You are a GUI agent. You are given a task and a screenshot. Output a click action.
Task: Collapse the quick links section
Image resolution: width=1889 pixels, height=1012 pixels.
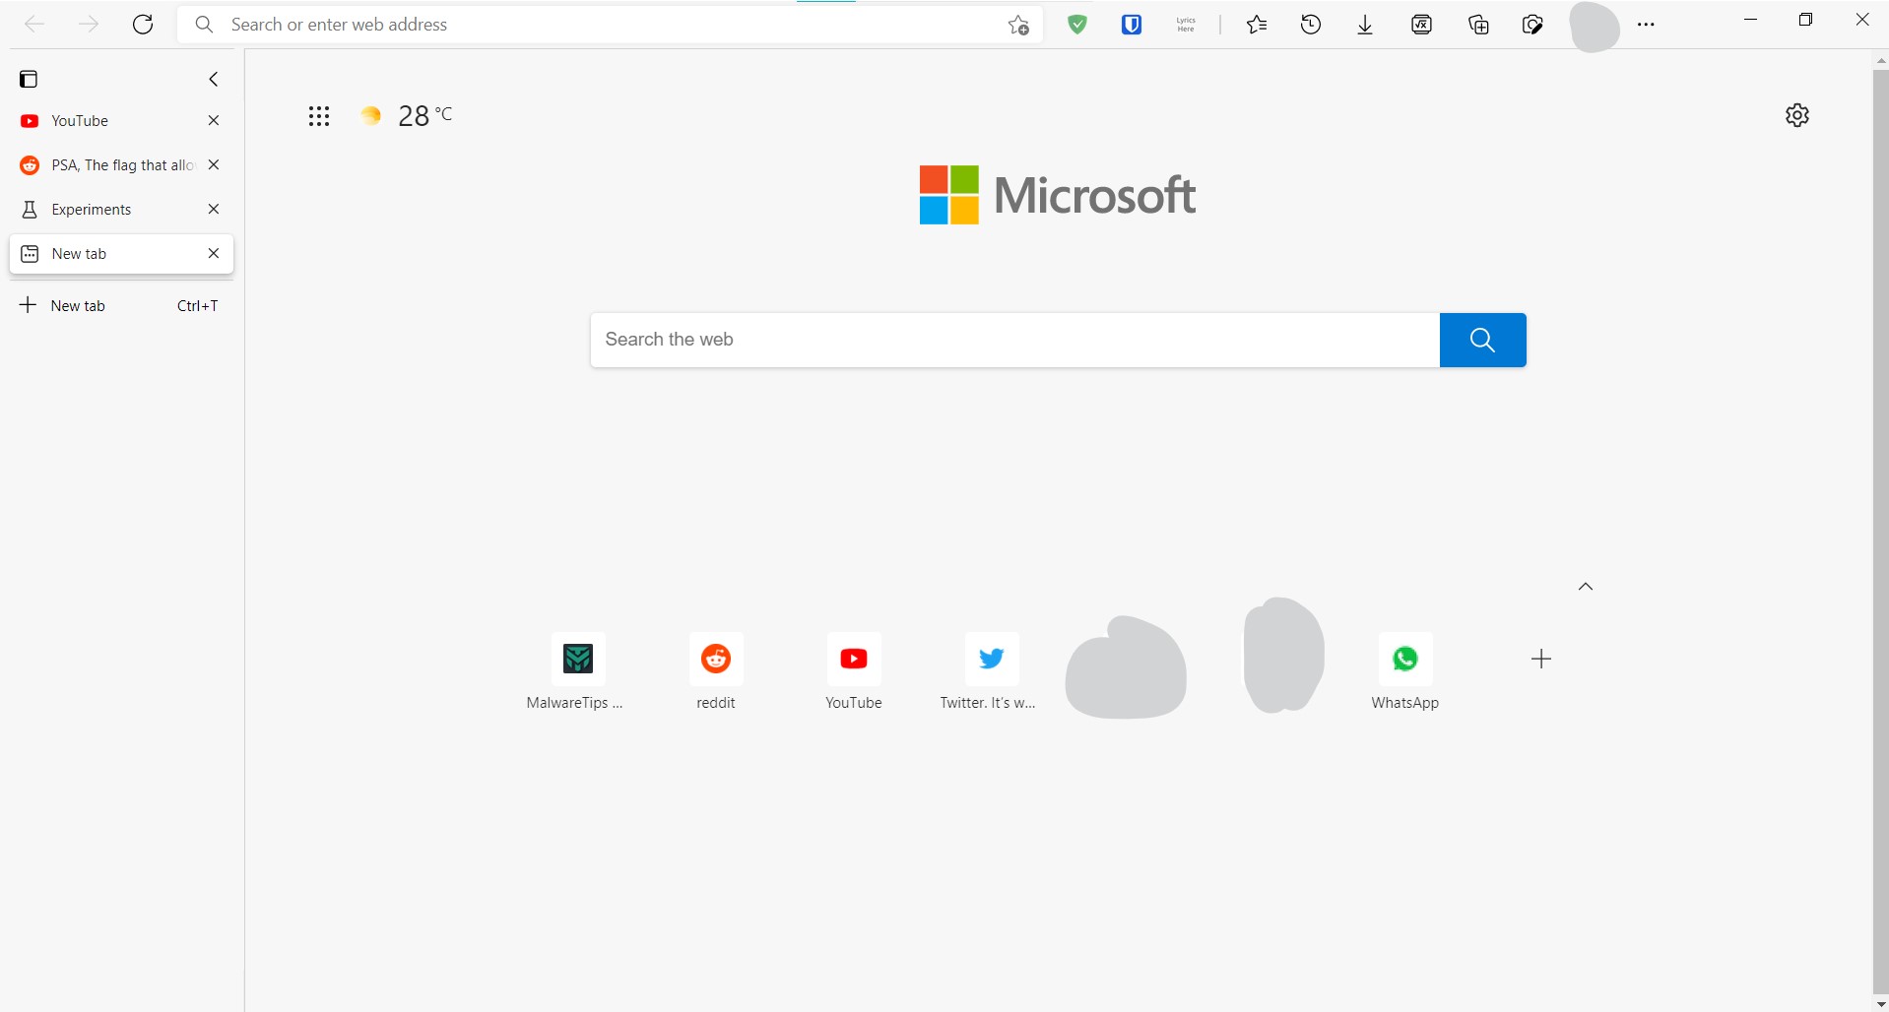click(1586, 587)
